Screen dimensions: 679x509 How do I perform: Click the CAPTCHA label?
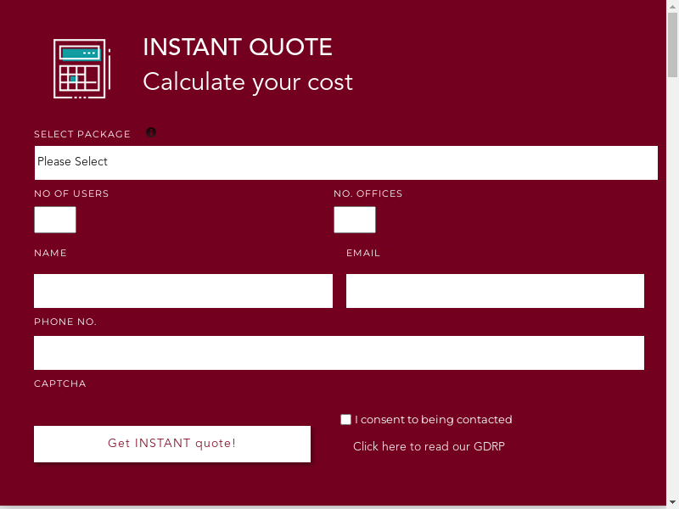60,383
